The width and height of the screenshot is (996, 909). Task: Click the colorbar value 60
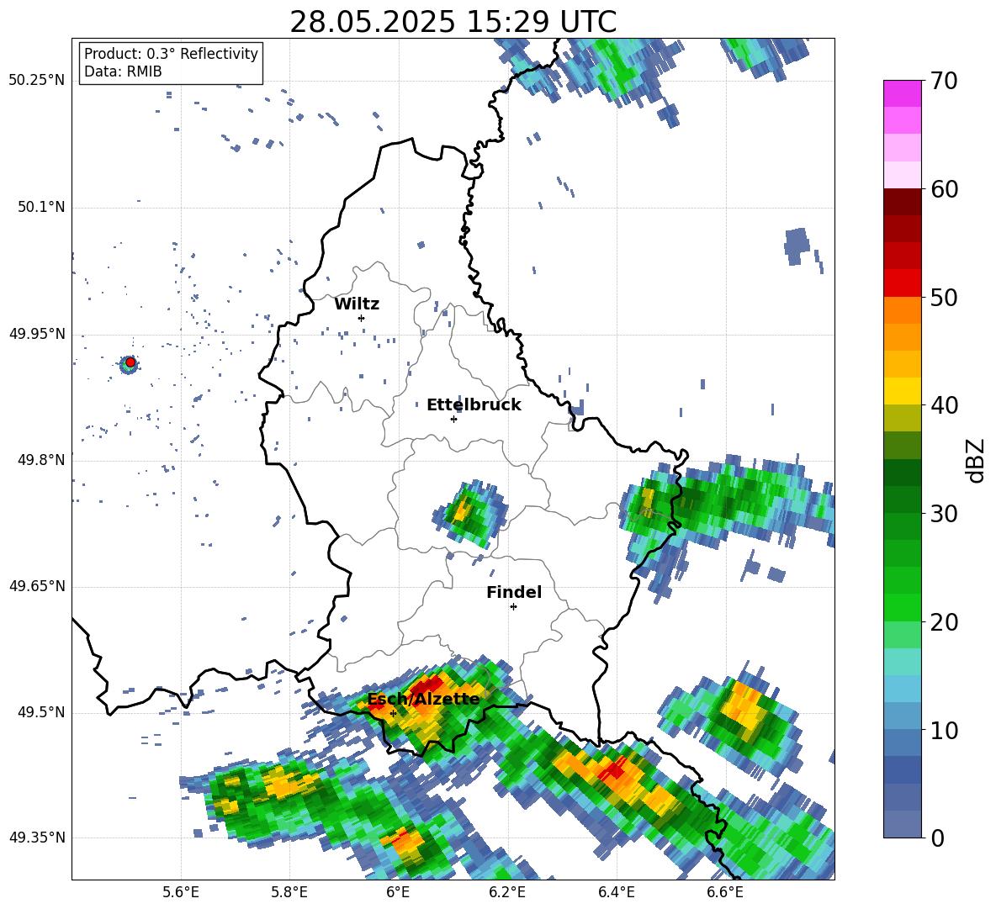[x=943, y=189]
